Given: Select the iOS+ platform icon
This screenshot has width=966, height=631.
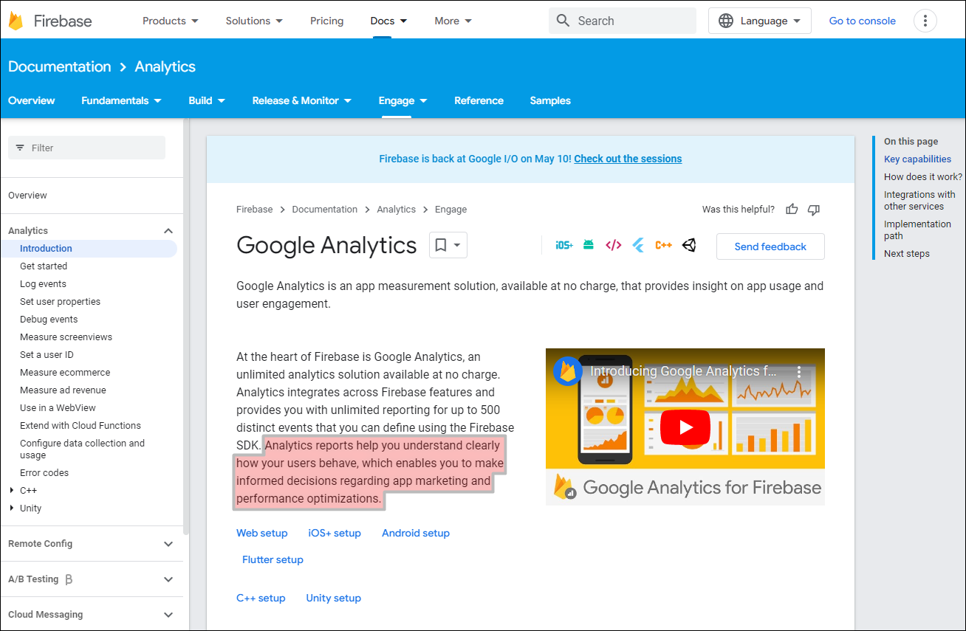Looking at the screenshot, I should click(564, 245).
